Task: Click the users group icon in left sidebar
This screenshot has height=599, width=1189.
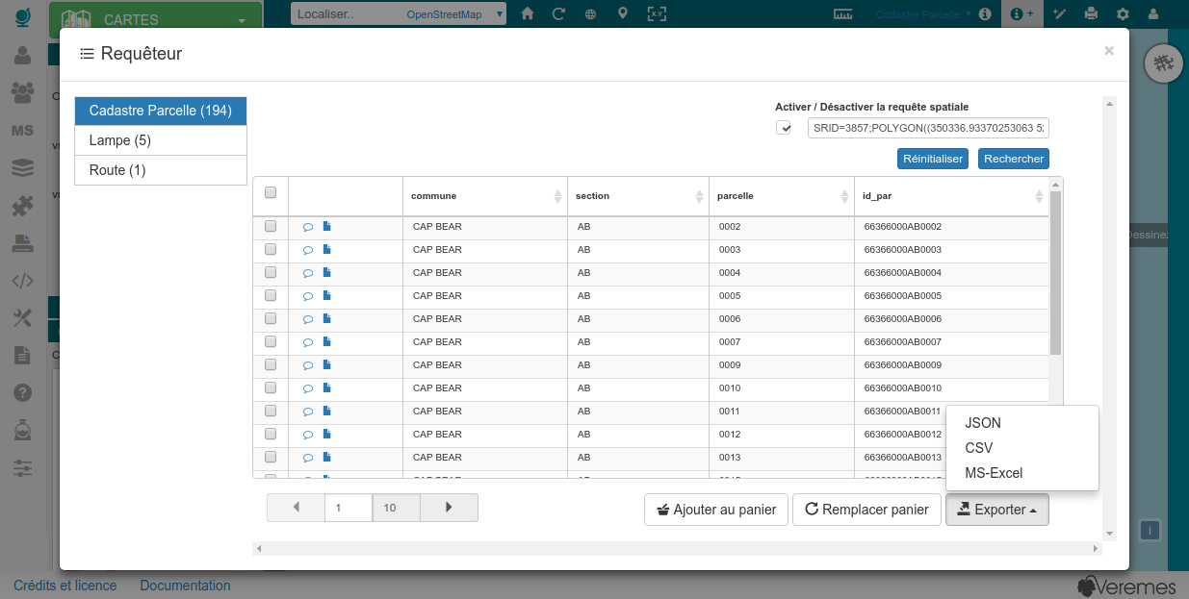Action: [x=22, y=92]
